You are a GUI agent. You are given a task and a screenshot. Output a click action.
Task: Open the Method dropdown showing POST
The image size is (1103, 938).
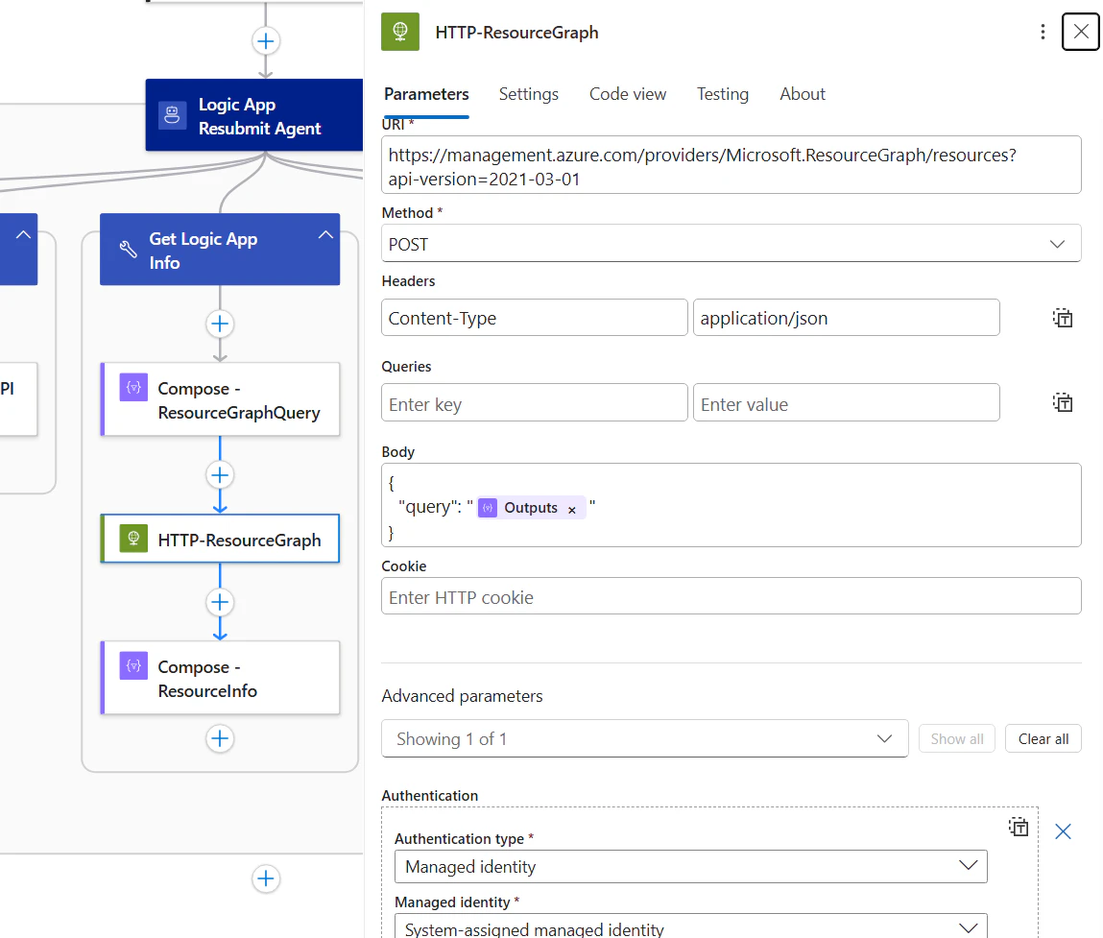[731, 244]
